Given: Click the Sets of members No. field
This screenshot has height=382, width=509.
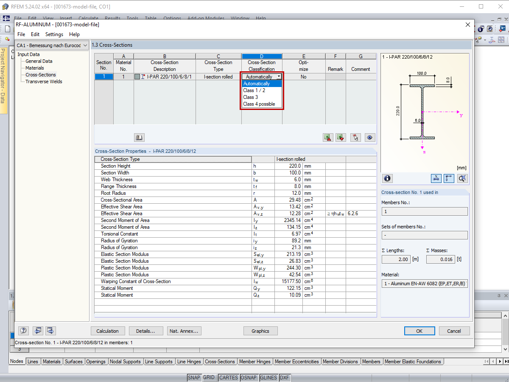Looking at the screenshot, I should (425, 235).
